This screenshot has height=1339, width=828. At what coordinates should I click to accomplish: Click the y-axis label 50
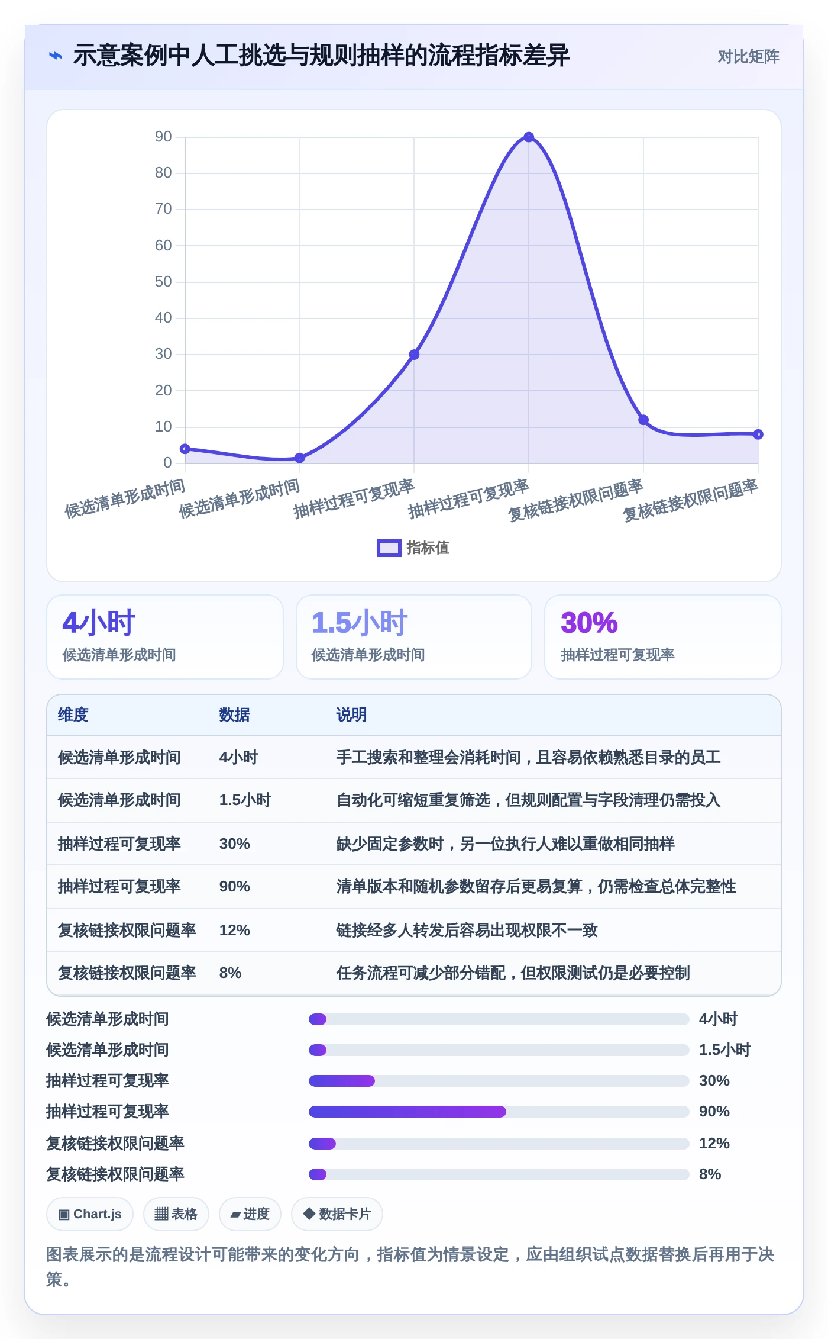tap(163, 282)
